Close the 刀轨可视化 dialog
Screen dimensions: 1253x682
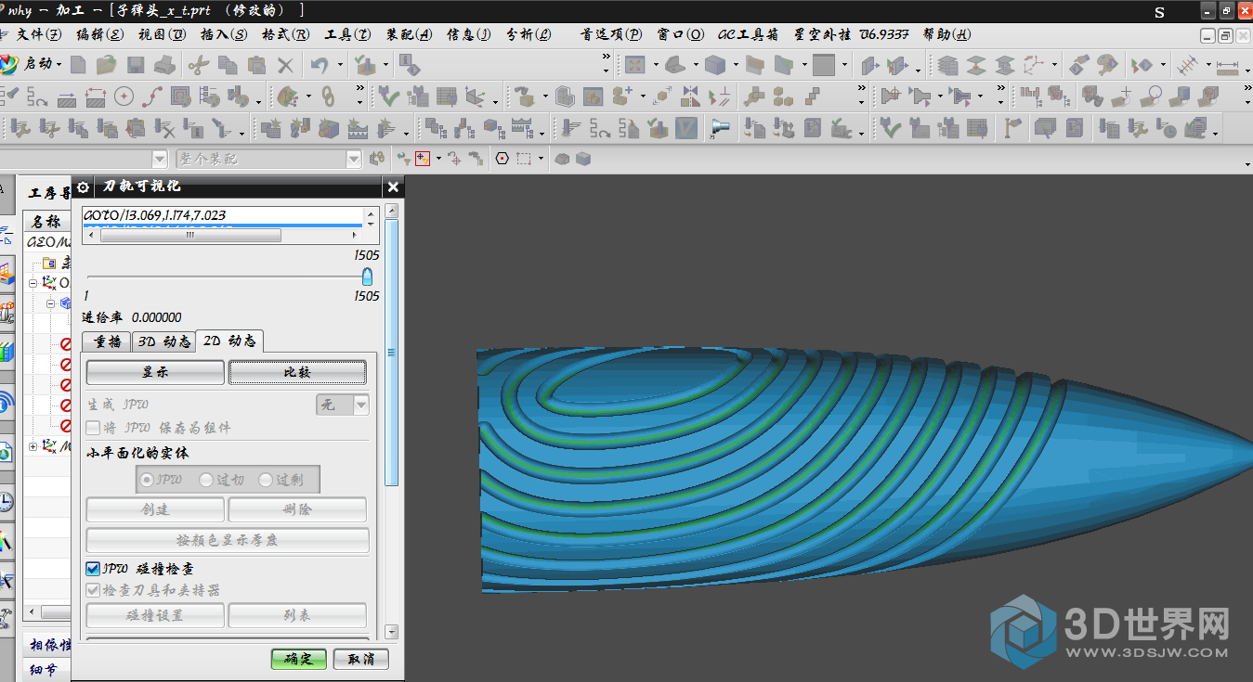click(393, 187)
